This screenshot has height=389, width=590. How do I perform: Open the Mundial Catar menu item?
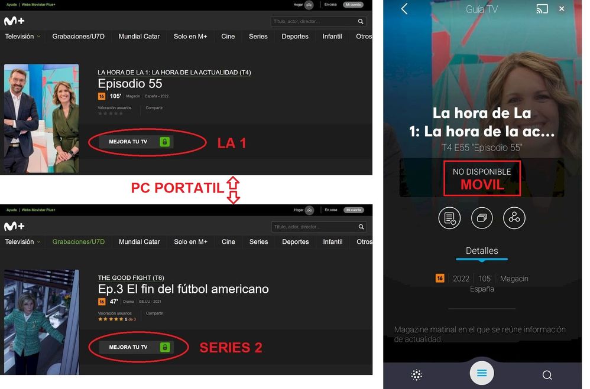[139, 37]
